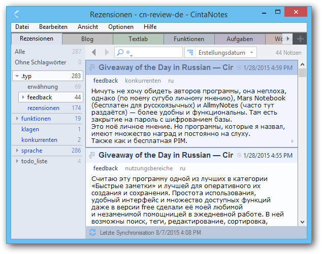The width and height of the screenshot is (322, 254).
Task: Open search scope dropdown dot
Action: click(128, 53)
